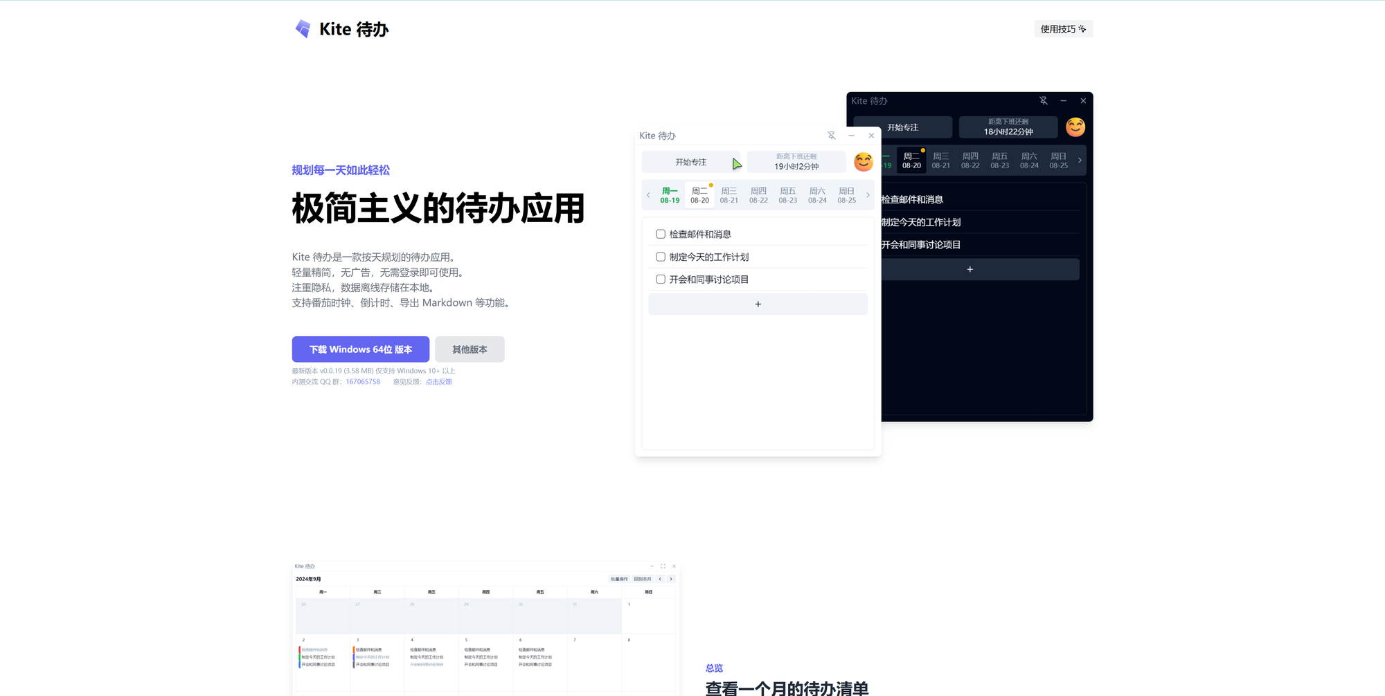Click the Kite 待办 logo icon
Screen dimensions: 1385x696
(303, 28)
